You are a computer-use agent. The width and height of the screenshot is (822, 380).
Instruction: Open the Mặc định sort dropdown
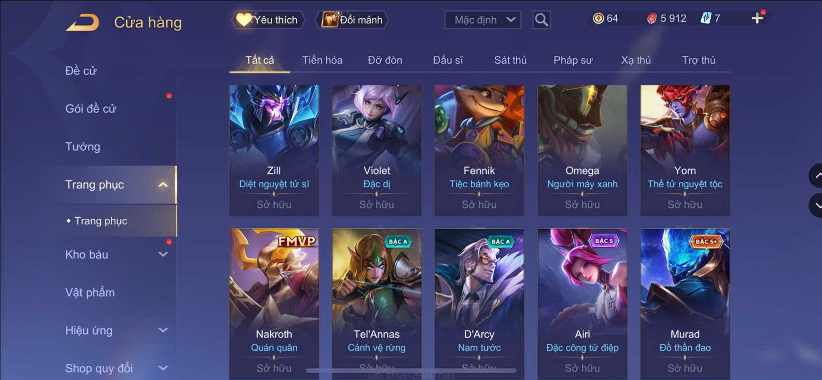pos(483,20)
